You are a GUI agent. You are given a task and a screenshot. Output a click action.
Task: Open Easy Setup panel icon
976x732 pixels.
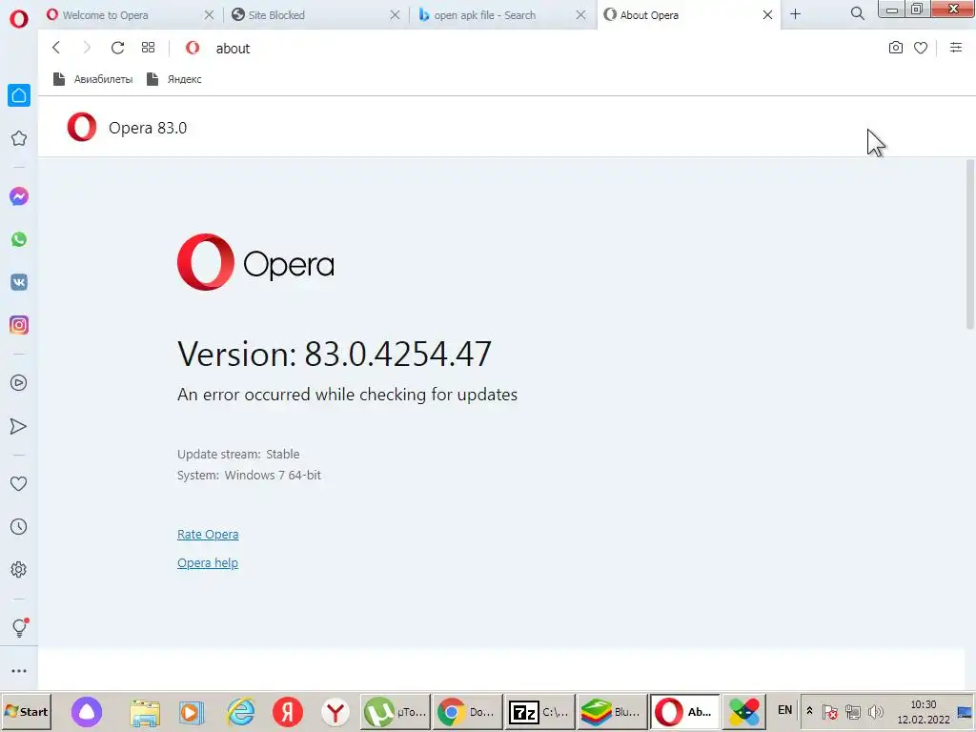point(956,48)
